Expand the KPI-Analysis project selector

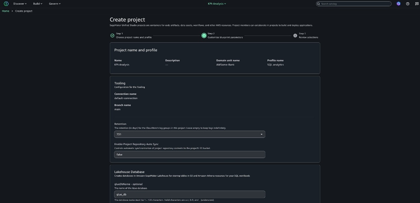(x=217, y=4)
